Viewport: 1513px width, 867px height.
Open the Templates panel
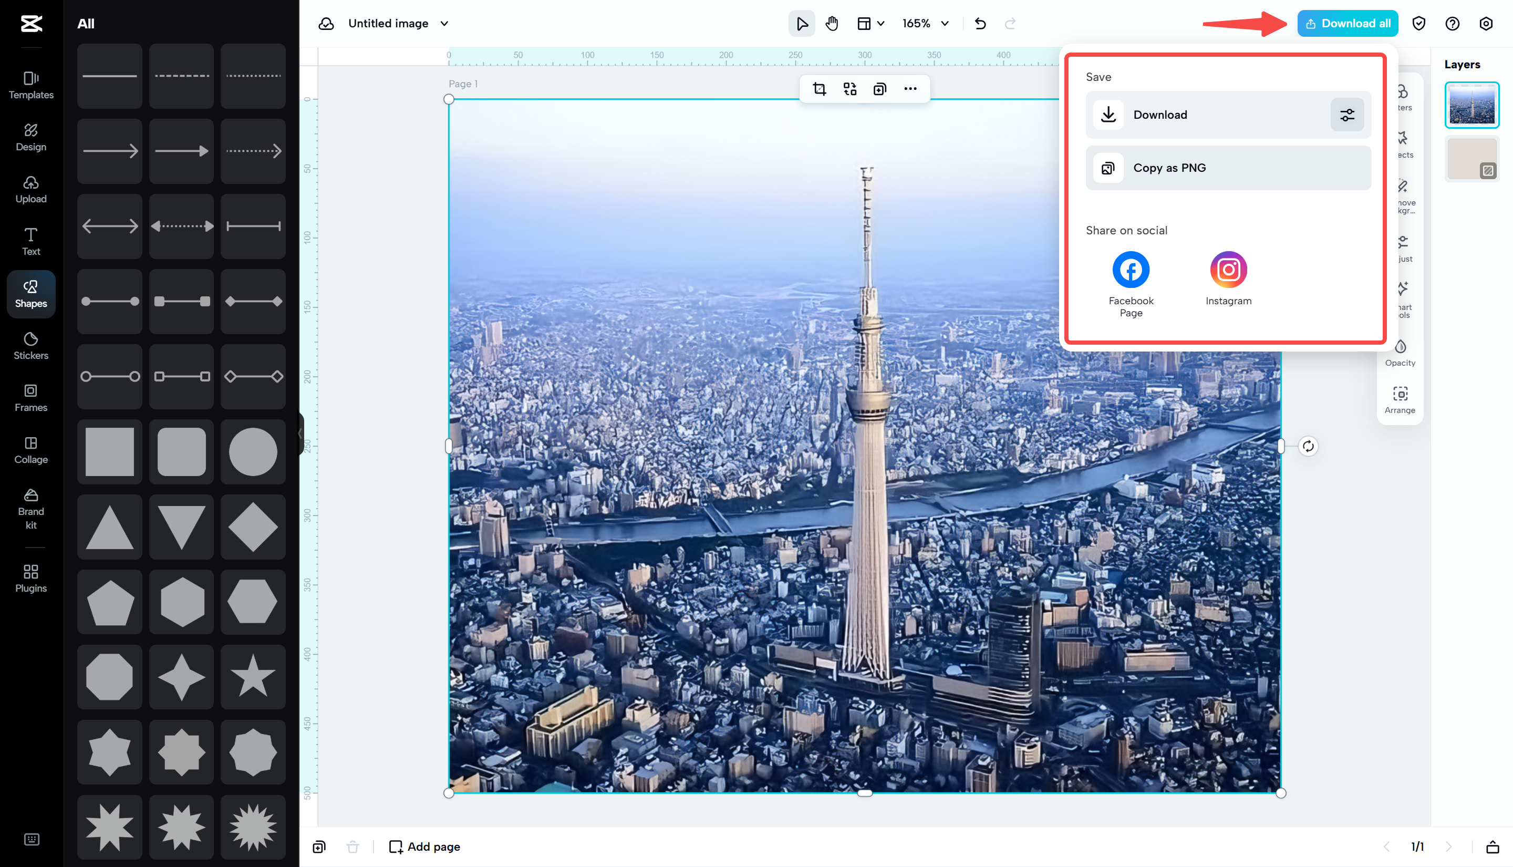tap(30, 85)
